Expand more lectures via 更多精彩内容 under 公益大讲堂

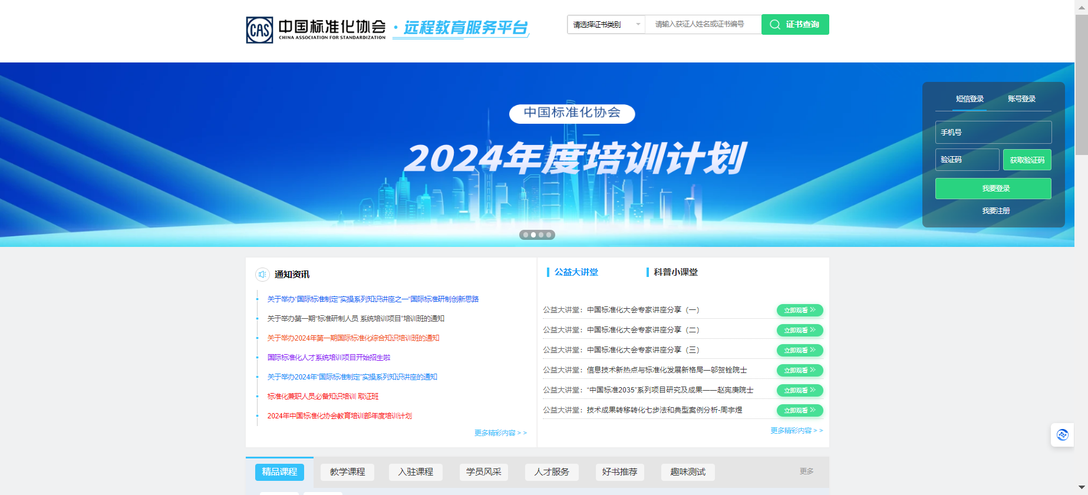click(796, 431)
